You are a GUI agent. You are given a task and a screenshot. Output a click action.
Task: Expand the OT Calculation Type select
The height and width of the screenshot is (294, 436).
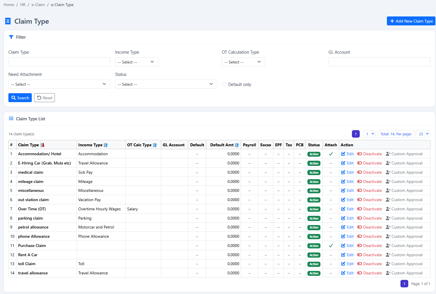tap(243, 62)
